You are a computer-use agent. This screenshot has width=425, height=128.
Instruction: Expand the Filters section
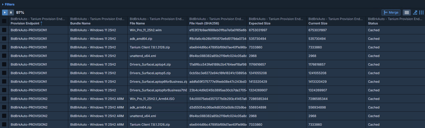click(x=8, y=4)
